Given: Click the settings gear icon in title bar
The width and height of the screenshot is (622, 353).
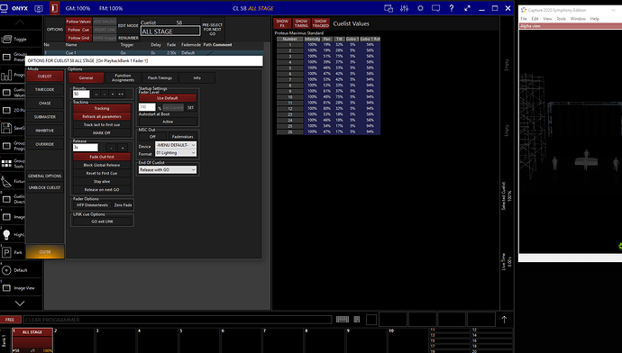Looking at the screenshot, I should pyautogui.click(x=420, y=8).
